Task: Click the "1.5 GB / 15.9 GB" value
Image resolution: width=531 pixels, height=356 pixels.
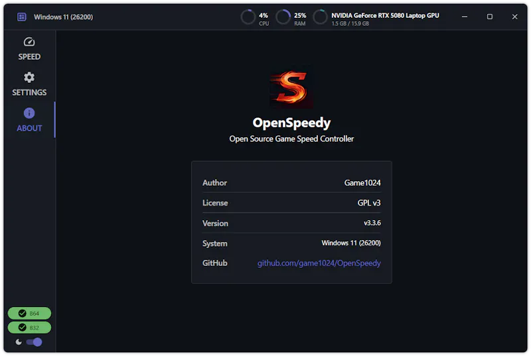Action: click(x=350, y=24)
